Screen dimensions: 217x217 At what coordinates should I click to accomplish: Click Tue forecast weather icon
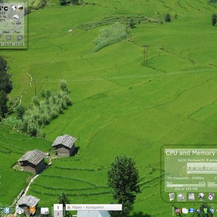tap(20, 38)
